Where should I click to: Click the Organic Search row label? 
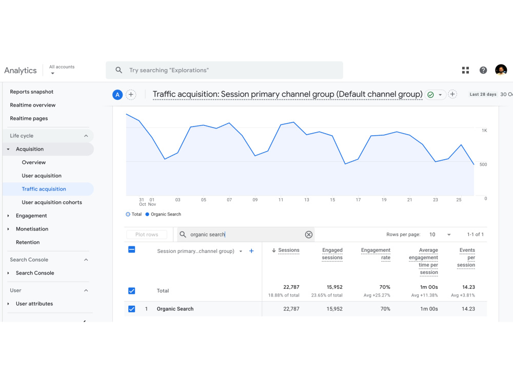pyautogui.click(x=175, y=309)
